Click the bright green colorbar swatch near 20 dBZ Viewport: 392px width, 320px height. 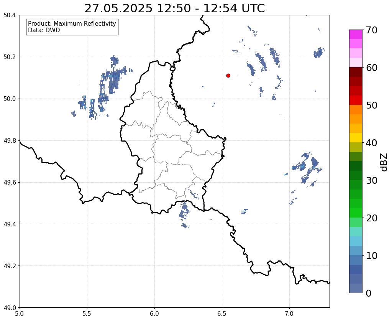pyautogui.click(x=356, y=213)
